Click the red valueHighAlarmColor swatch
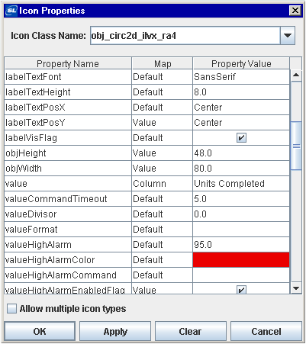This screenshot has height=344, width=306. (x=241, y=260)
